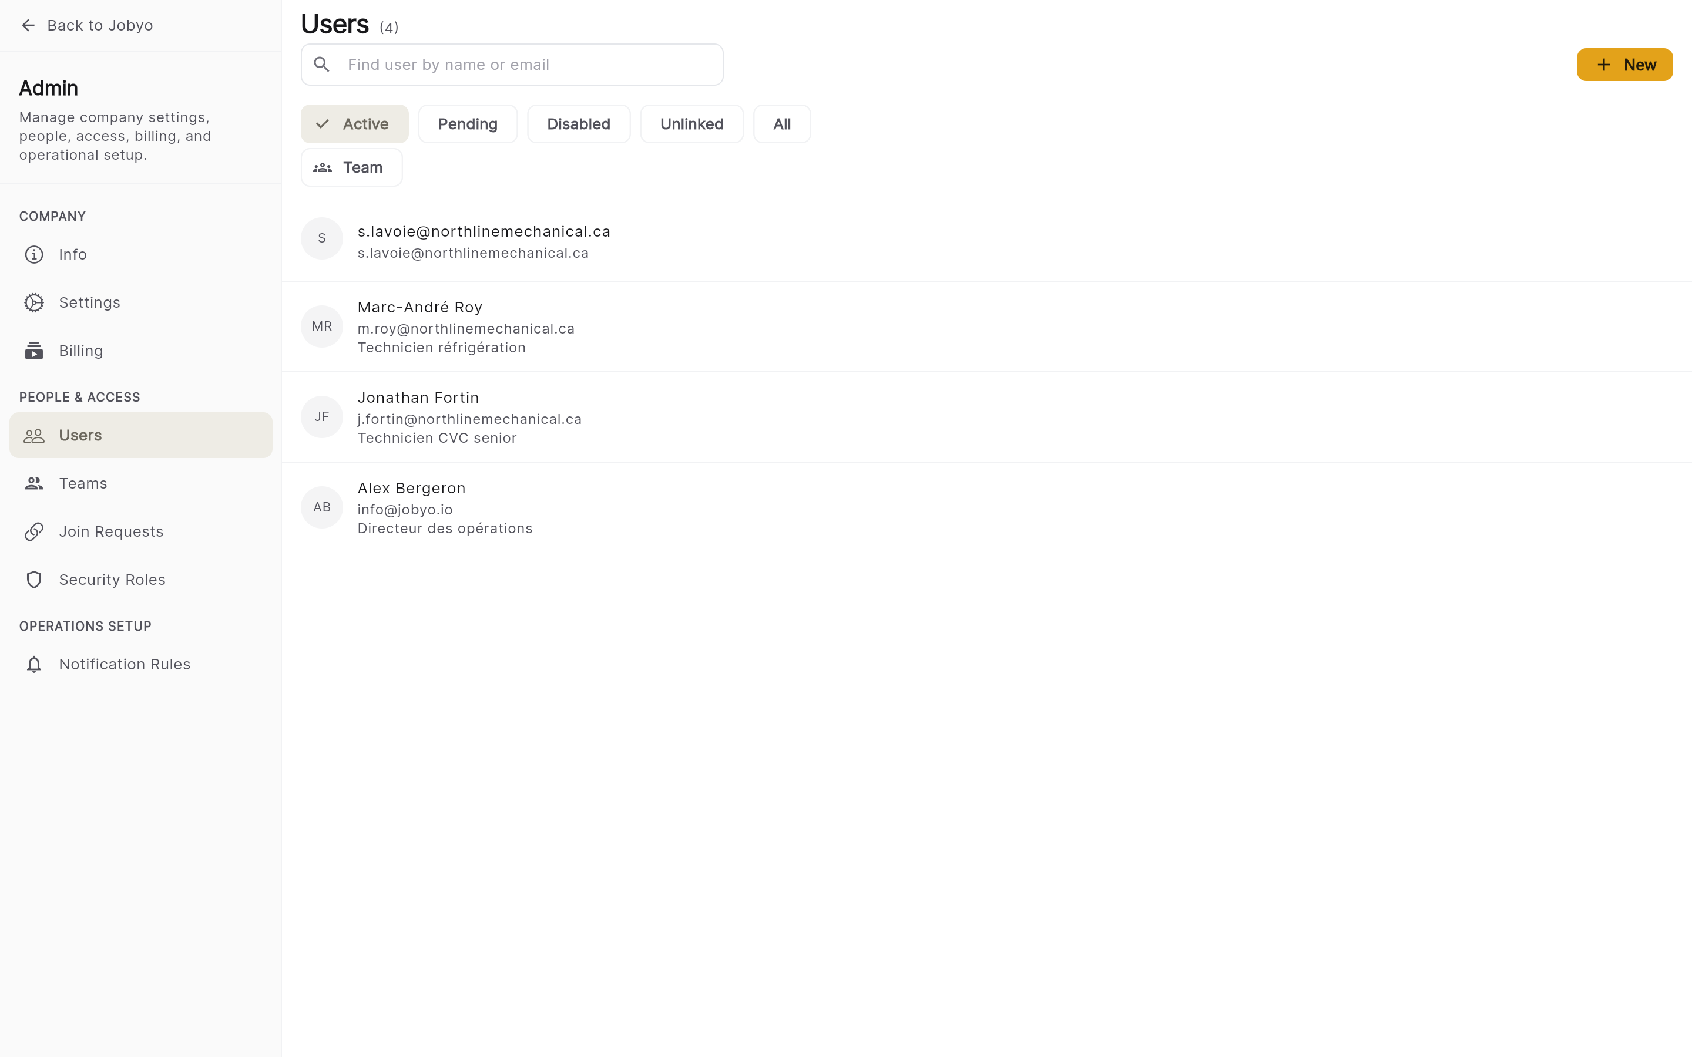
Task: Click the MR avatar circle
Action: 321,326
